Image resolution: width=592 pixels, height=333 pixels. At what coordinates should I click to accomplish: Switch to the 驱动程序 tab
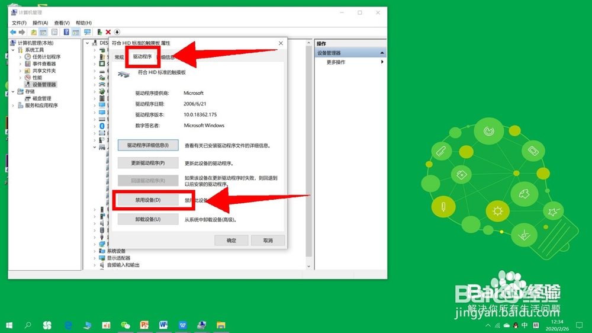(x=142, y=57)
